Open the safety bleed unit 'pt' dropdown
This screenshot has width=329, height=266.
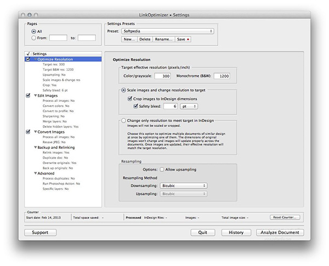coord(189,106)
